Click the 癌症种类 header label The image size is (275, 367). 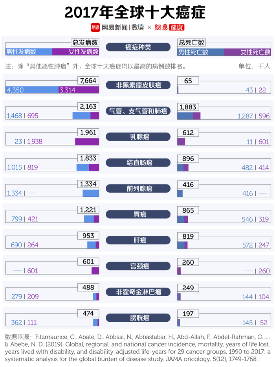coord(138,47)
